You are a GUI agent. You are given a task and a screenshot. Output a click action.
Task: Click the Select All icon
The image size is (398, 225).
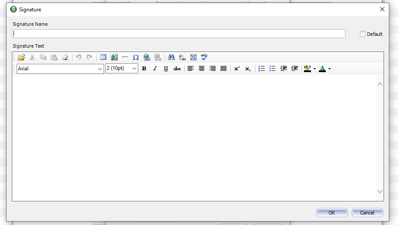(x=193, y=57)
